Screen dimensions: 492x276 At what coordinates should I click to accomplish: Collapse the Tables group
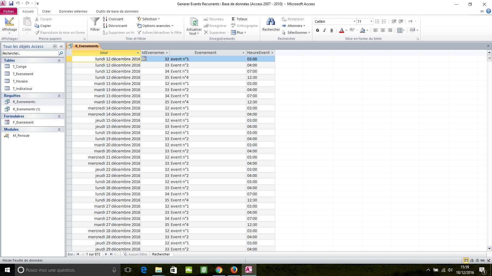[x=59, y=60]
